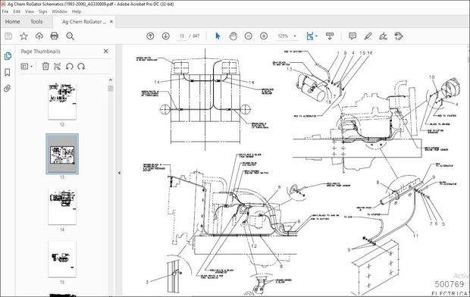Select the arrow Selection tool
470x297 pixels.
218,36
